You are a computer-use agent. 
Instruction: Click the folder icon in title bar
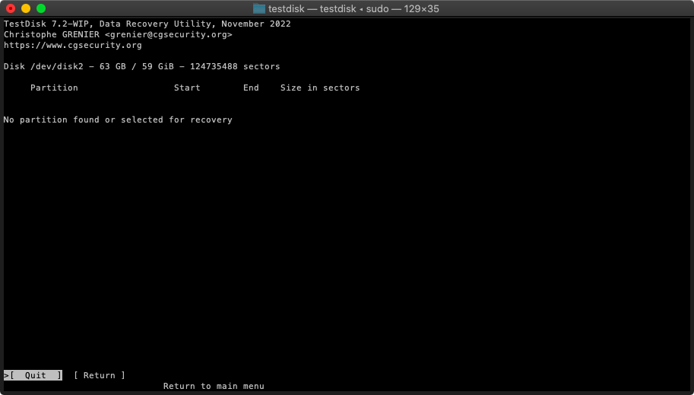[259, 8]
